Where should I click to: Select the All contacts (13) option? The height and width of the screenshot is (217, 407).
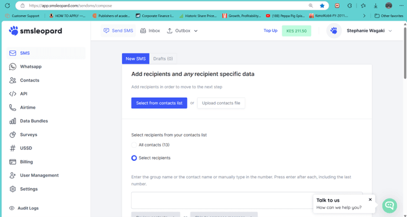point(134,145)
